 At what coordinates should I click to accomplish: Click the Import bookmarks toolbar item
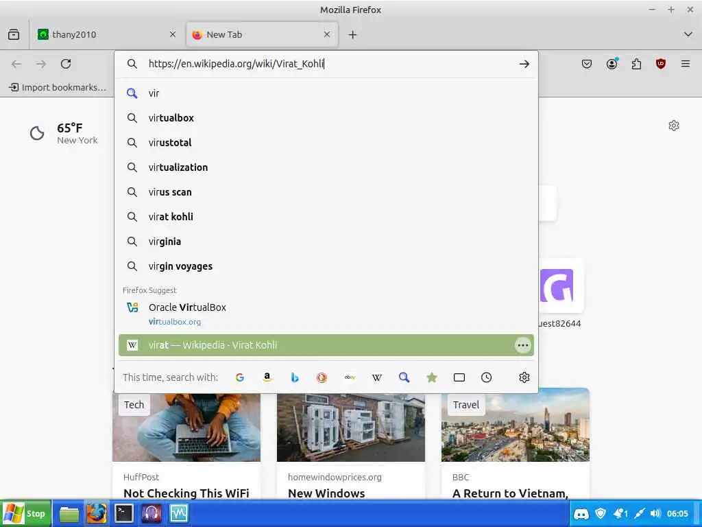tap(58, 87)
